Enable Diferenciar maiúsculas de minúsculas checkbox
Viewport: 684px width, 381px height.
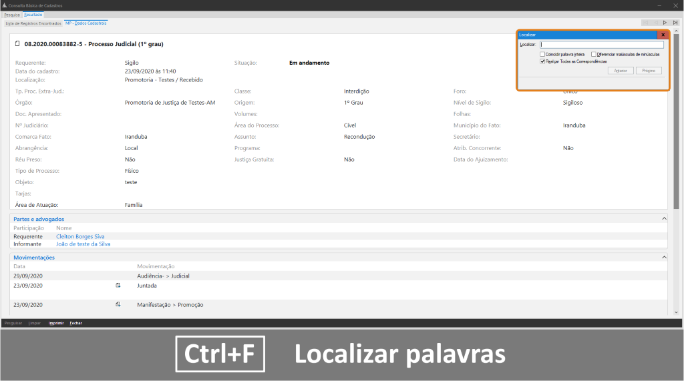pos(593,54)
